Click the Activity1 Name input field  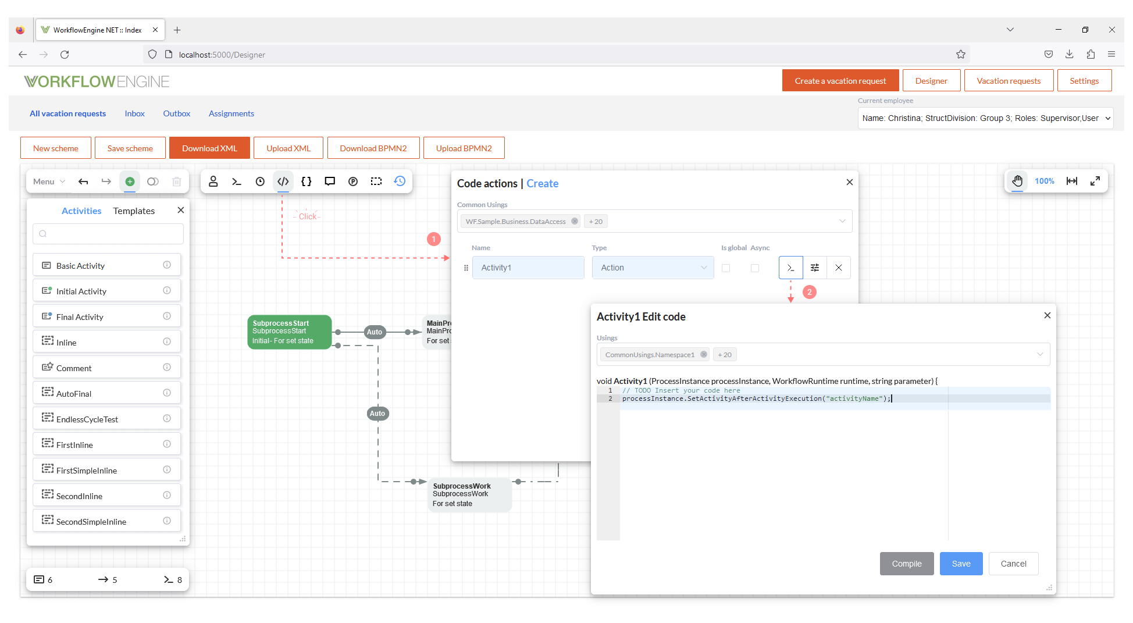pyautogui.click(x=528, y=268)
